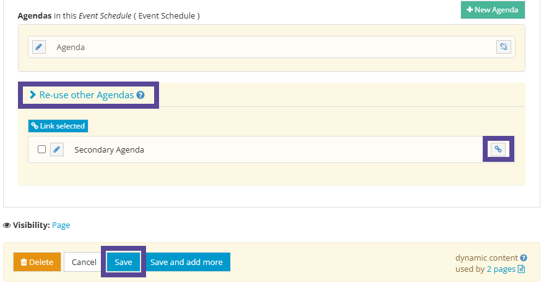This screenshot has height=286, width=544.
Task: Click the Link selected button
Action: pos(58,126)
